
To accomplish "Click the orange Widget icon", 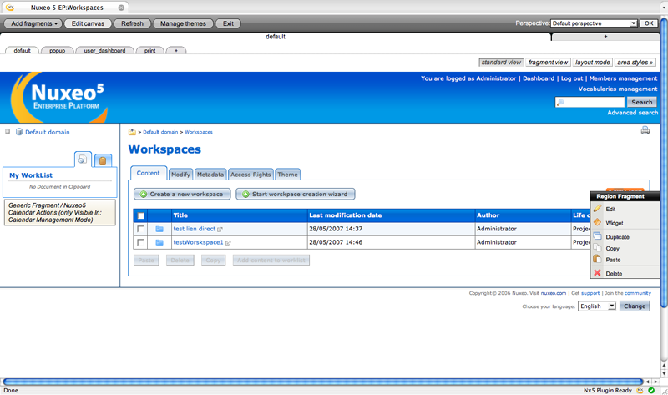I will click(x=597, y=222).
